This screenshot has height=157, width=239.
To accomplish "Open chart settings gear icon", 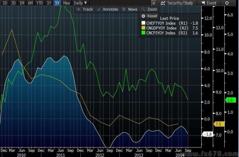I will click(x=227, y=3).
